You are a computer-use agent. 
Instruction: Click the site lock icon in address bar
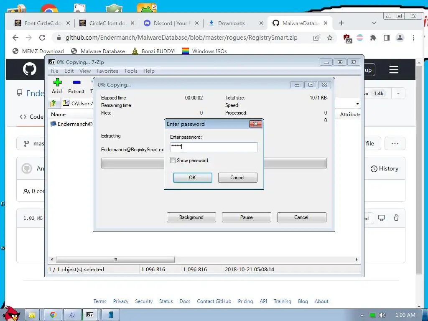59,38
